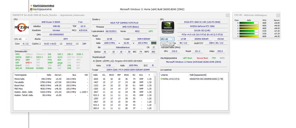Click the NVIDIA GeForce RTX 3060 field
Viewport: 296px width, 128px height.
(202, 26)
